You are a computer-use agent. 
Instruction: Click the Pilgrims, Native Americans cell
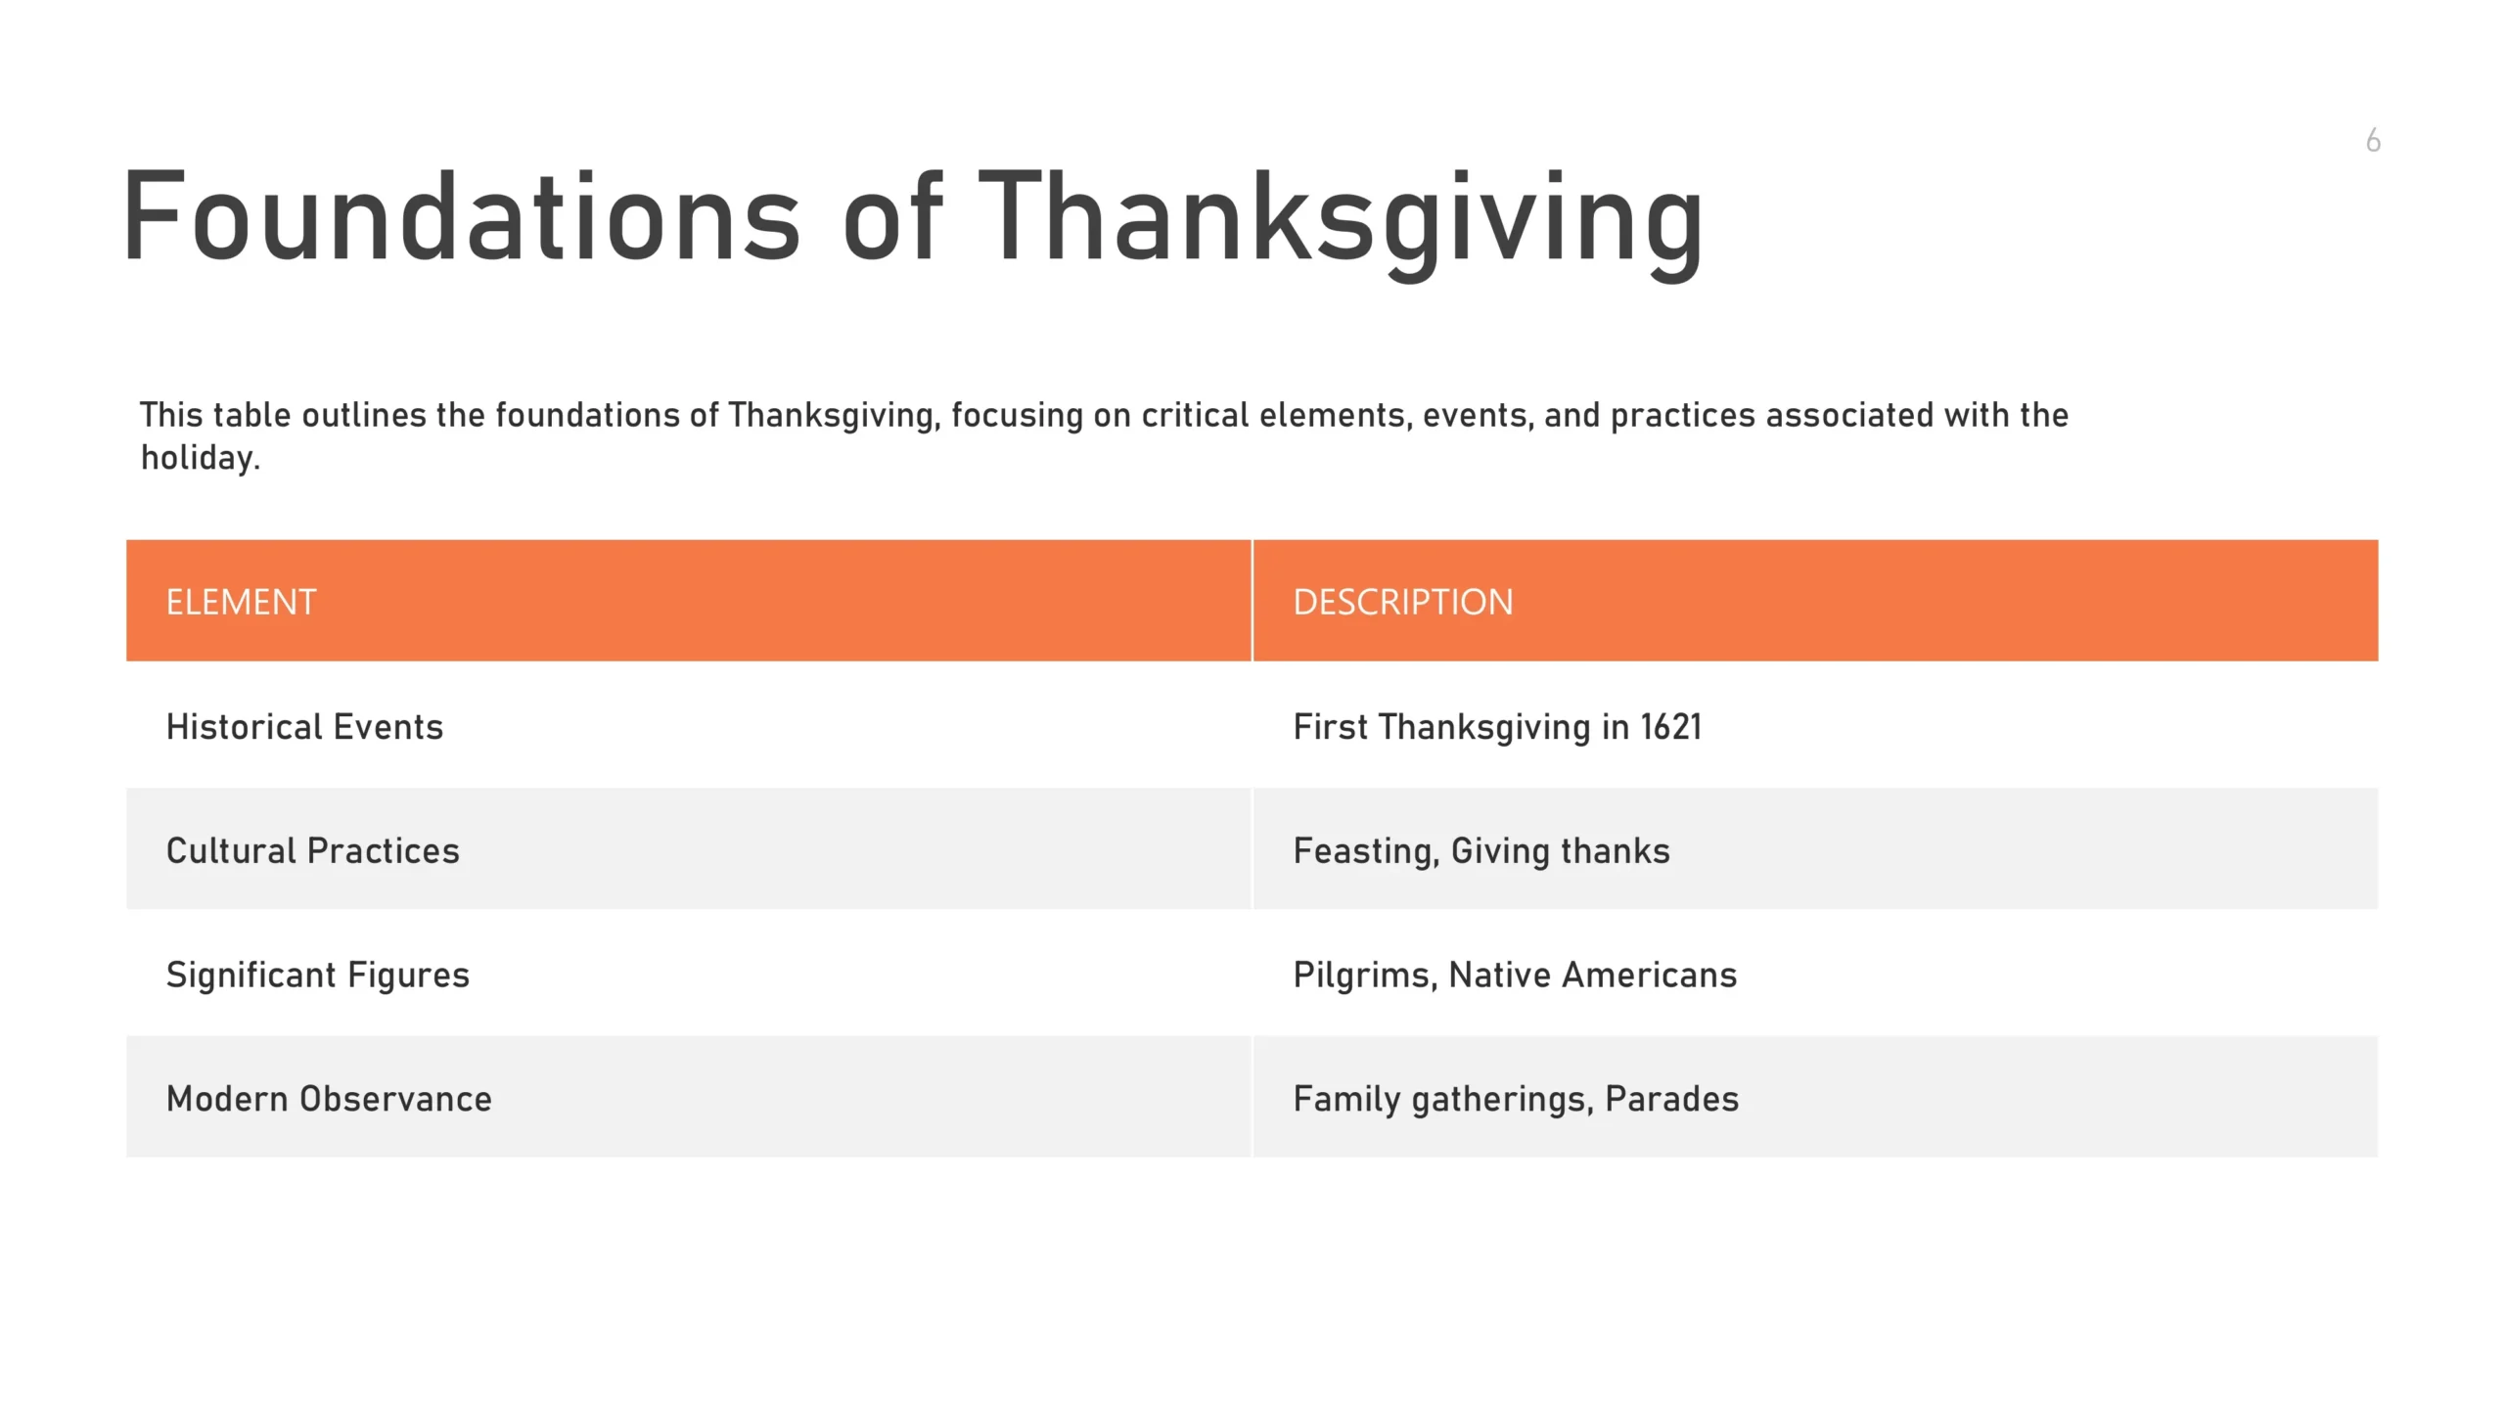tap(1514, 975)
